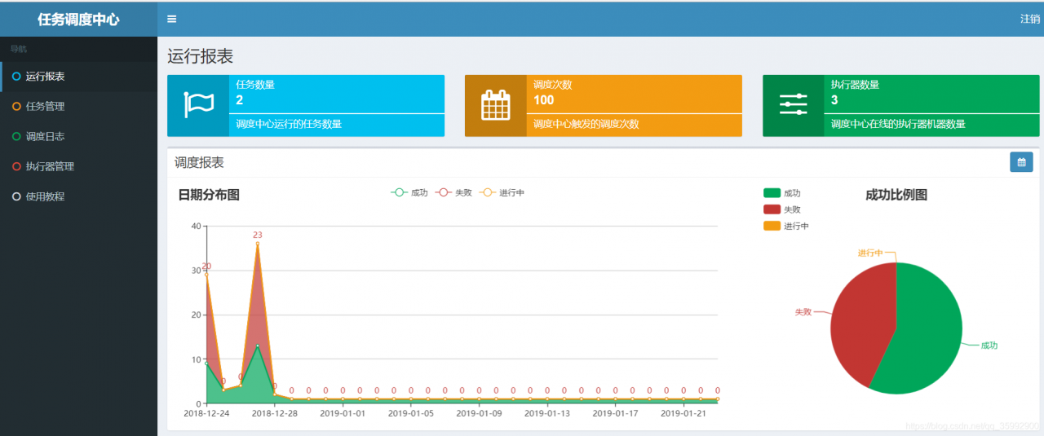Click the 任务调度中心 logo title

tap(78, 19)
